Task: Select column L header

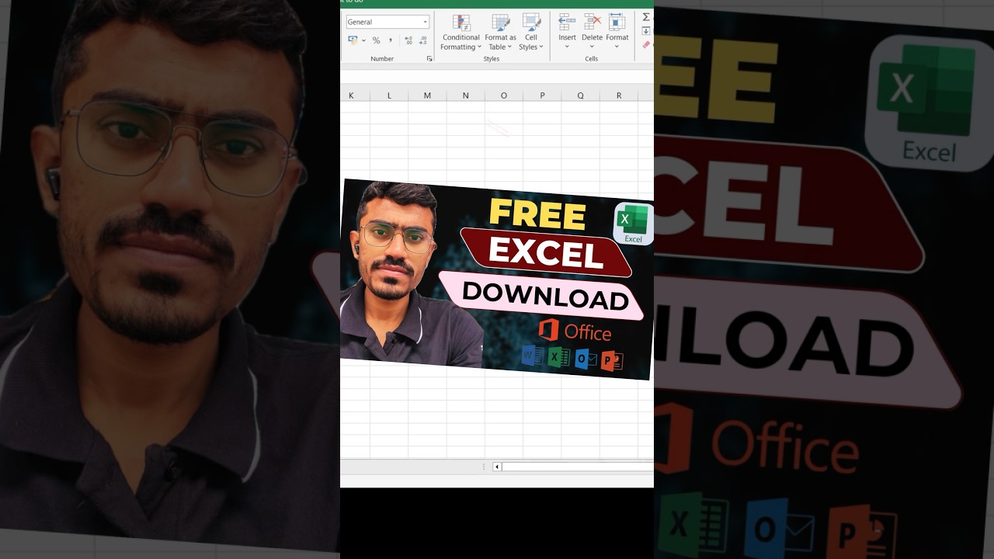Action: 389,95
